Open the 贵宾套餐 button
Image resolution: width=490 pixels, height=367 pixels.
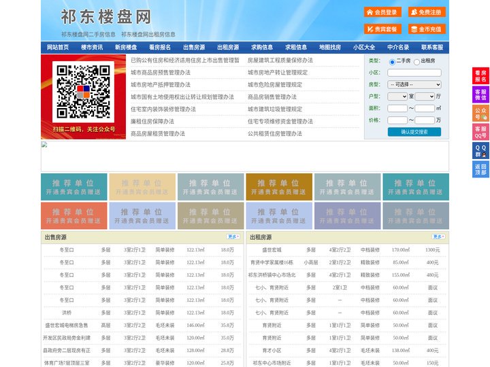[382, 29]
